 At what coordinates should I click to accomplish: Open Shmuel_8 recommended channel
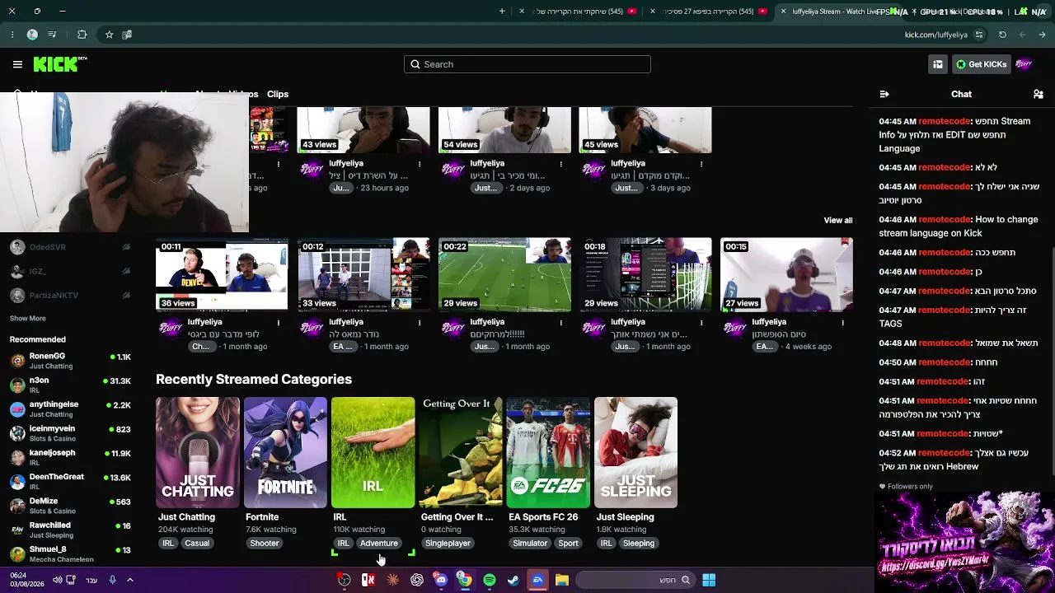71,553
